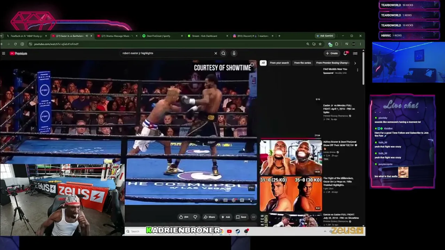Dislike the video with thumbs down
This screenshot has width=445, height=250.
(x=195, y=217)
